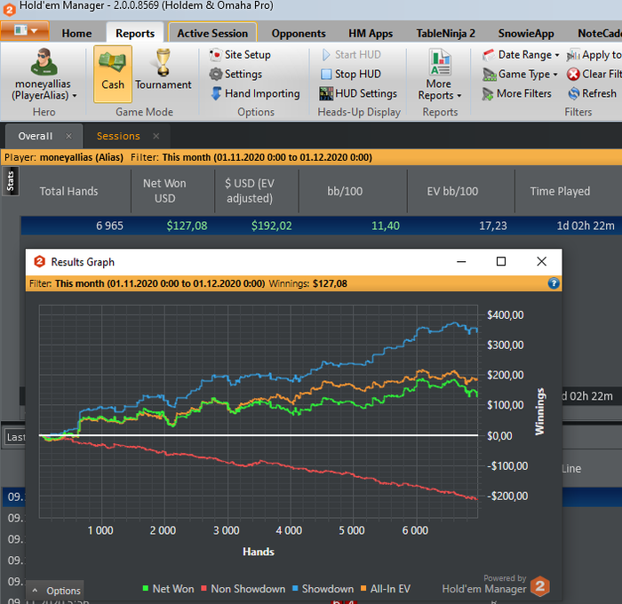Open the Home ribbon tab
This screenshot has height=604, width=622.
76,34
